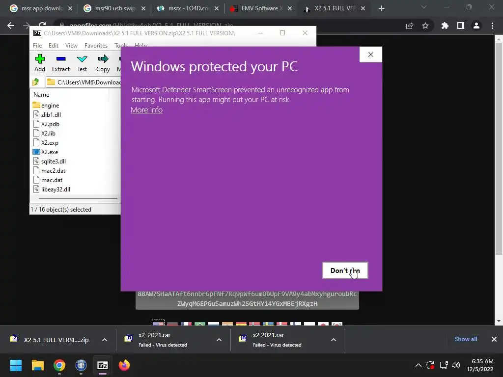Screen dimensions: 503x377
Task: Switch to the msr90 usb swipe tab
Action: tap(110, 8)
